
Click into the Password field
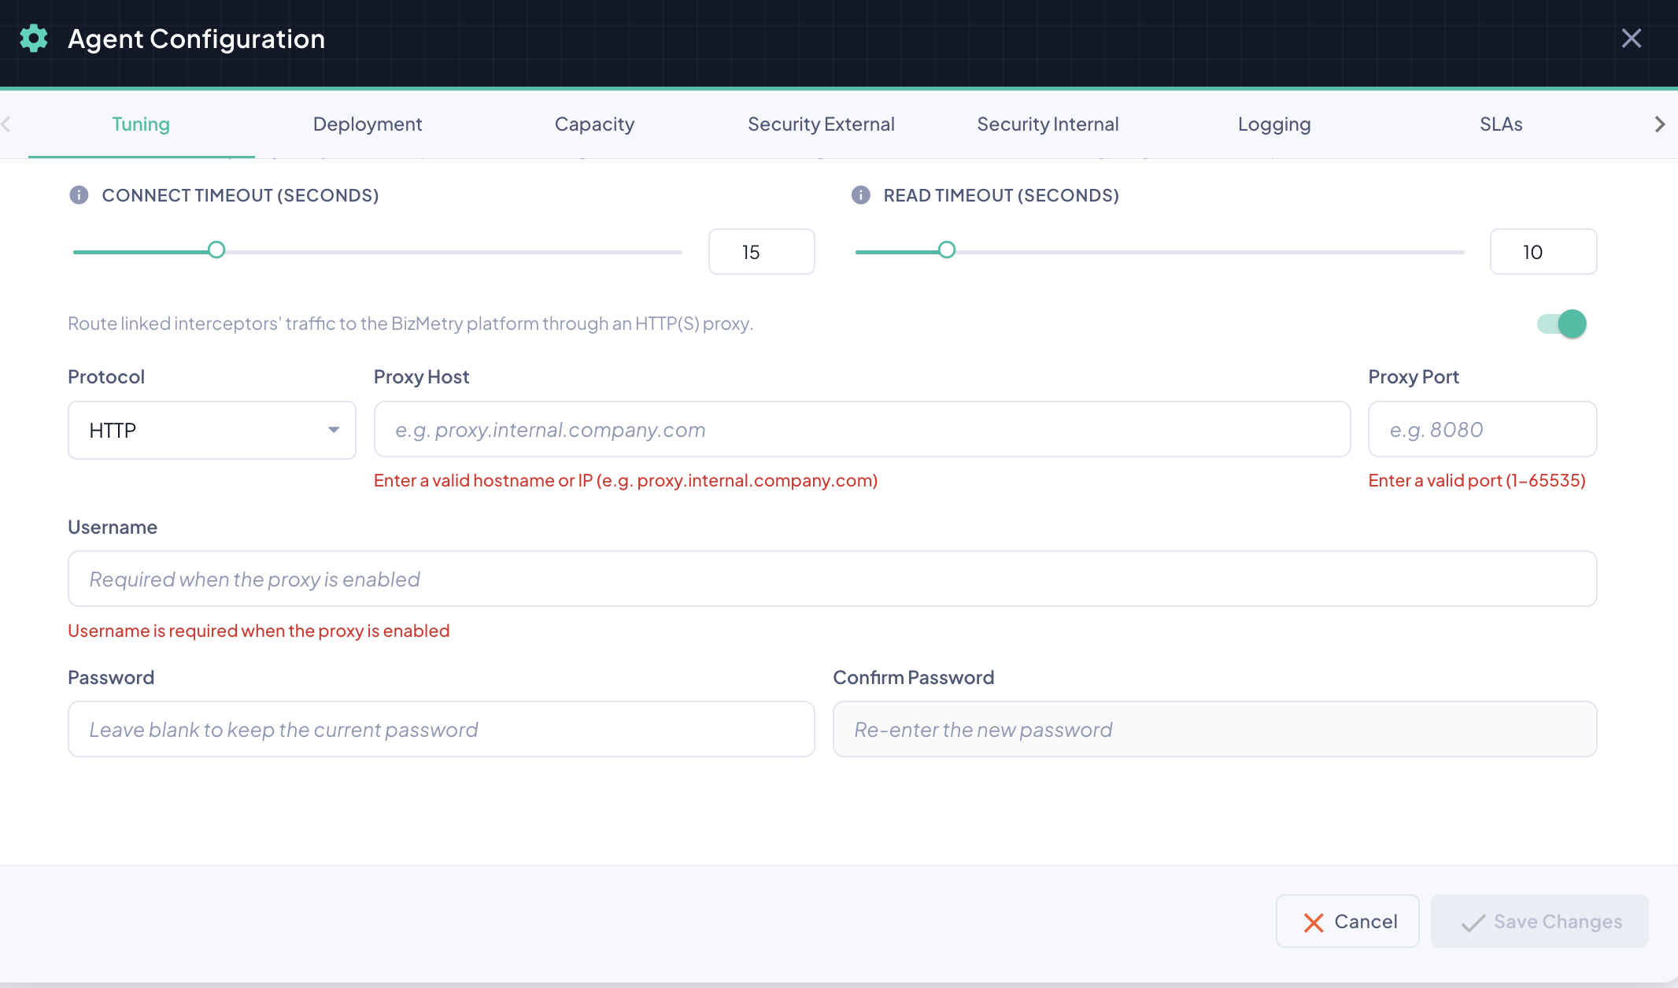442,730
